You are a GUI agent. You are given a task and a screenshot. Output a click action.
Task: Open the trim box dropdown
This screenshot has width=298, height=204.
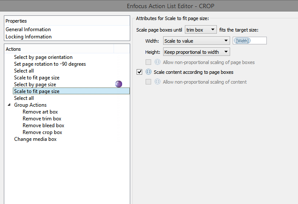(201, 29)
